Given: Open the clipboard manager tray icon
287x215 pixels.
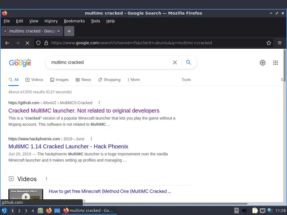Looking at the screenshot, I should 255,211.
